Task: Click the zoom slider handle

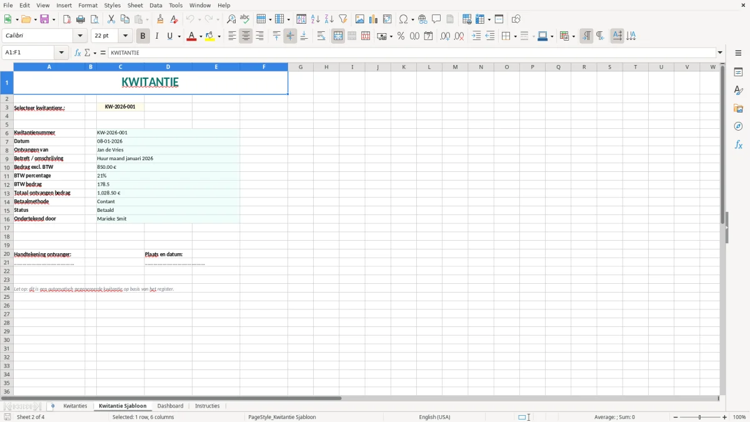Action: pos(700,417)
